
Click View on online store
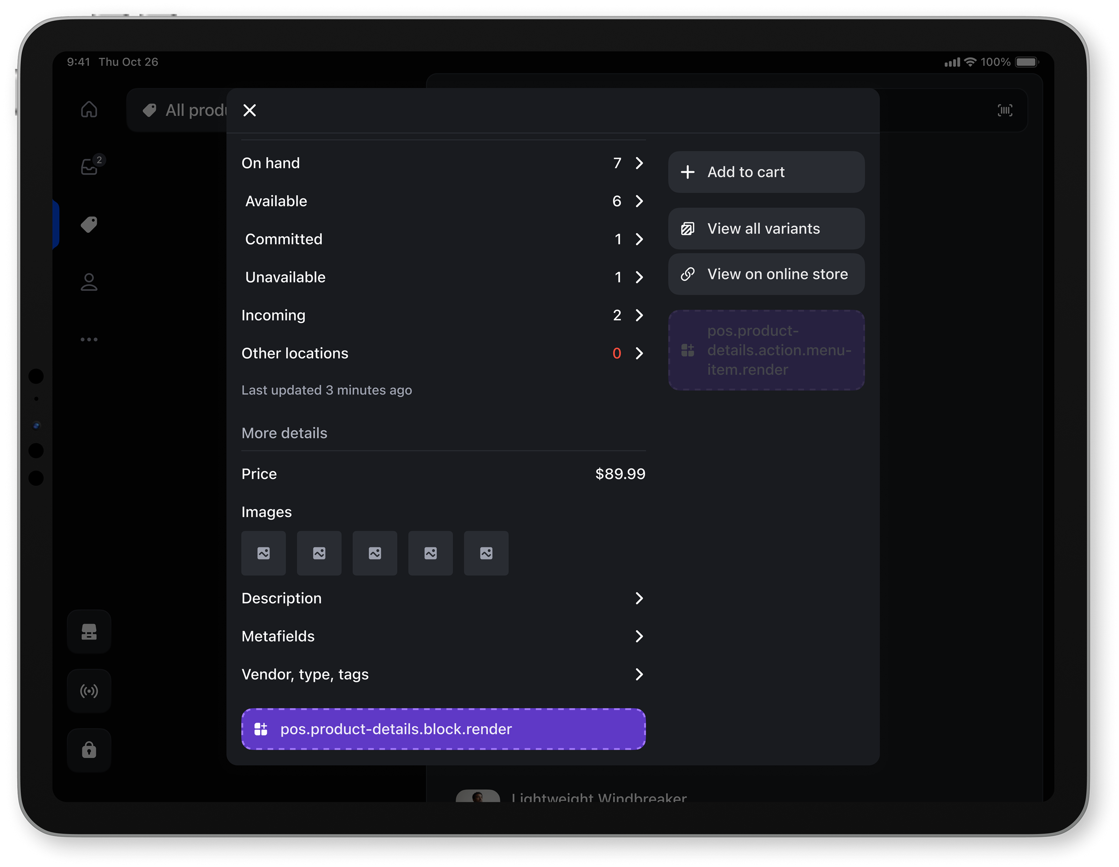(766, 274)
